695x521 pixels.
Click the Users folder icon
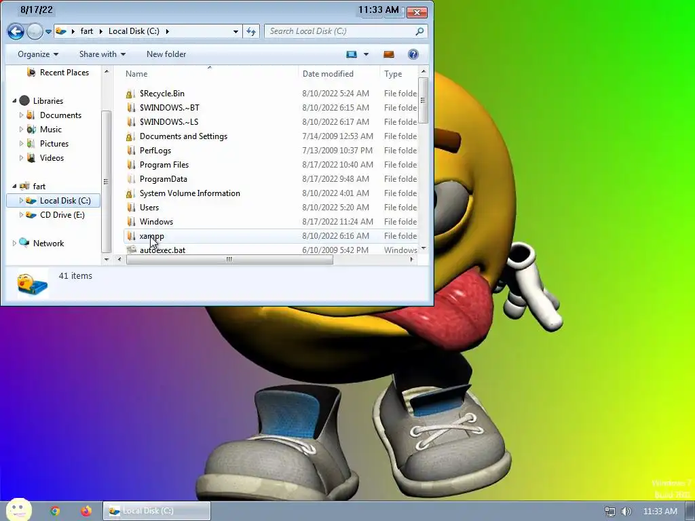click(130, 208)
